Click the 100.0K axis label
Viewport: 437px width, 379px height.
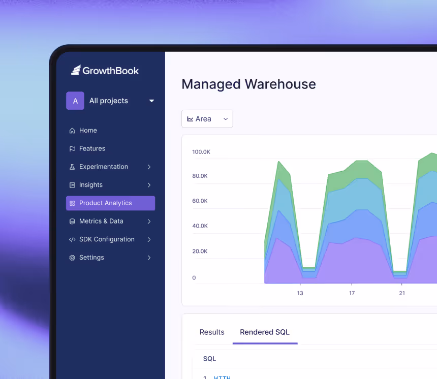point(201,152)
